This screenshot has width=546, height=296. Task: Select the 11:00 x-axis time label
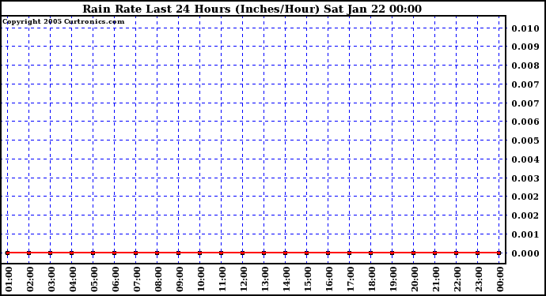point(222,279)
